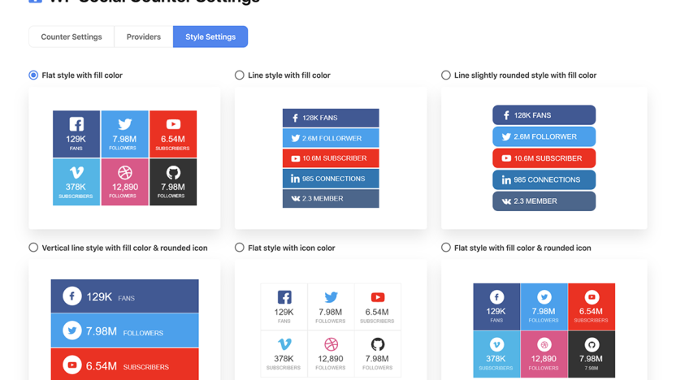This screenshot has width=676, height=380.
Task: Click the 10.6M Subscriber rounded red bar
Action: point(544,158)
